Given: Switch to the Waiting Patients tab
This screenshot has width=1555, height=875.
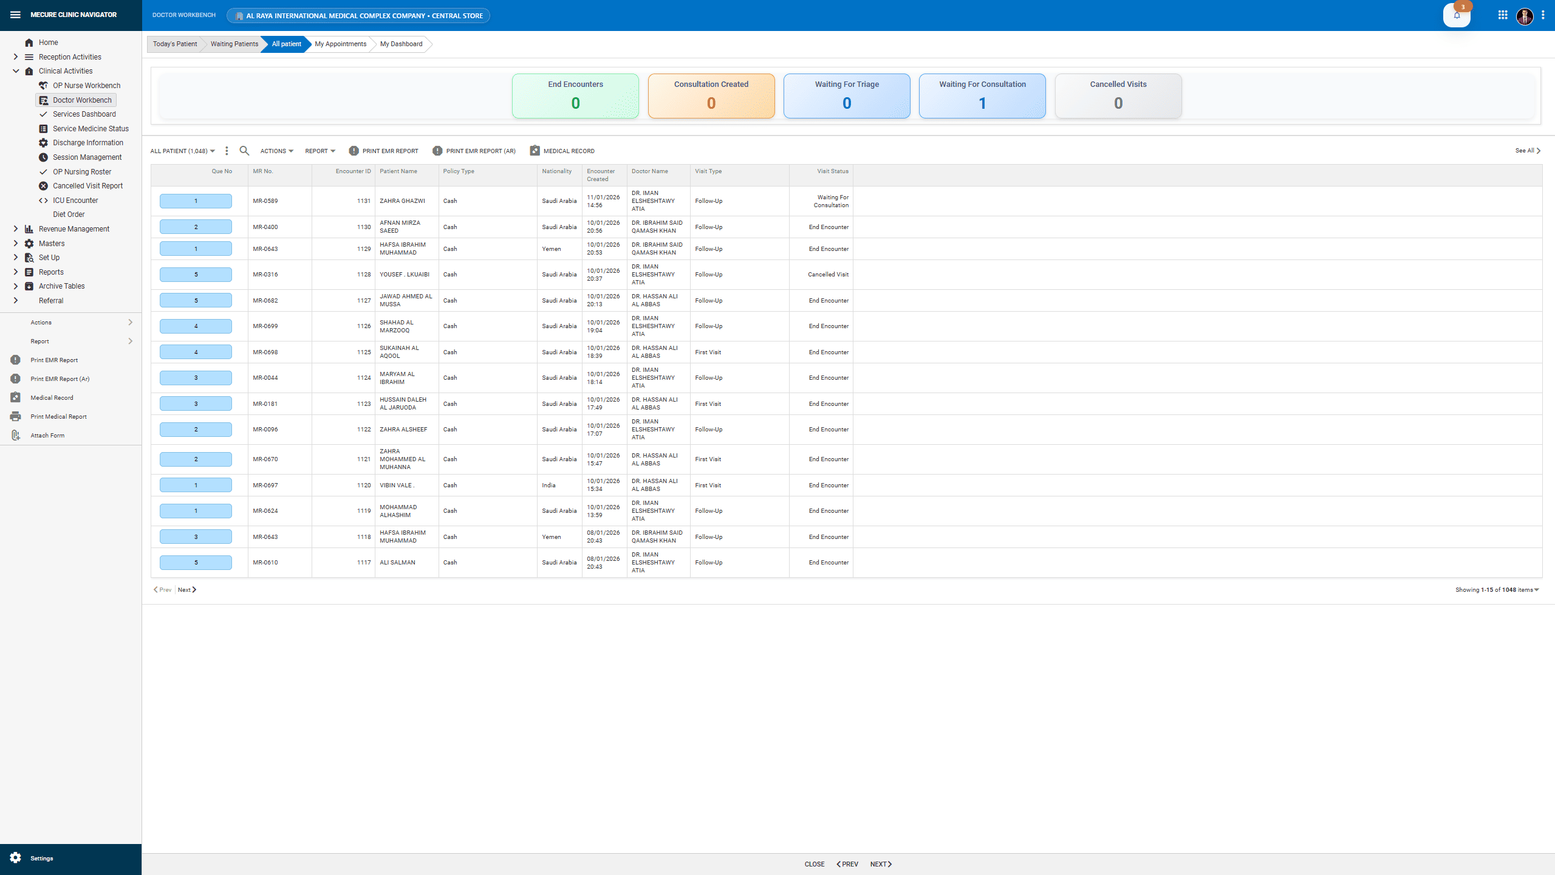Looking at the screenshot, I should click(233, 44).
